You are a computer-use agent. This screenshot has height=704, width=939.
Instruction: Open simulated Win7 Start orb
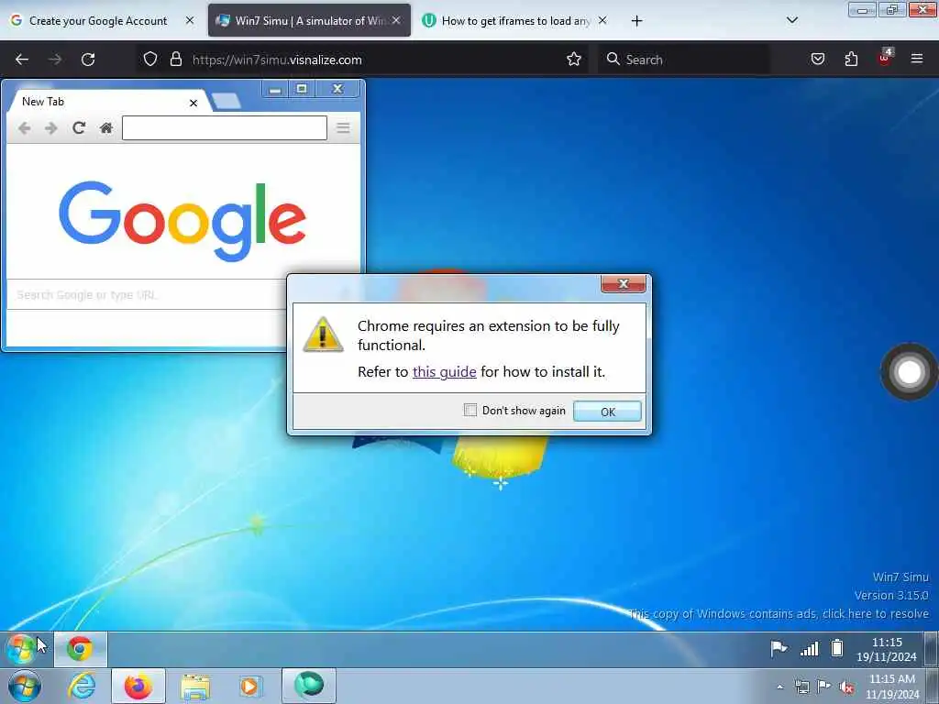(21, 650)
